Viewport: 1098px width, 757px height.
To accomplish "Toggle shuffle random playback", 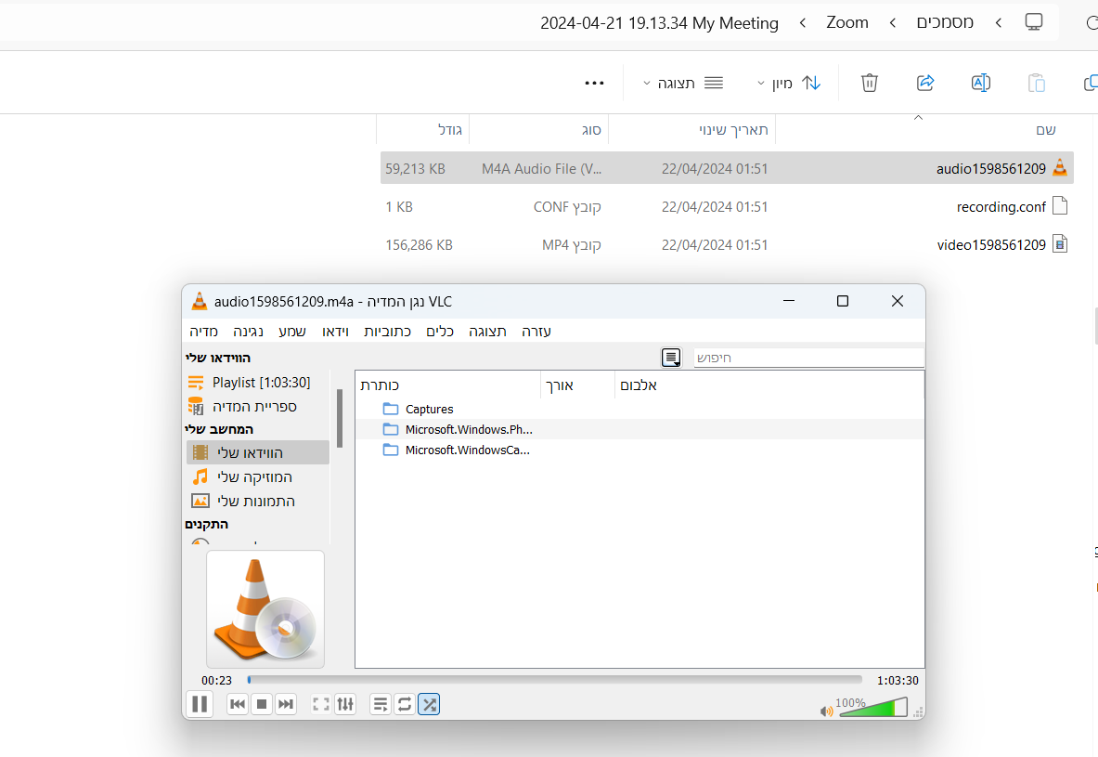I will coord(429,704).
